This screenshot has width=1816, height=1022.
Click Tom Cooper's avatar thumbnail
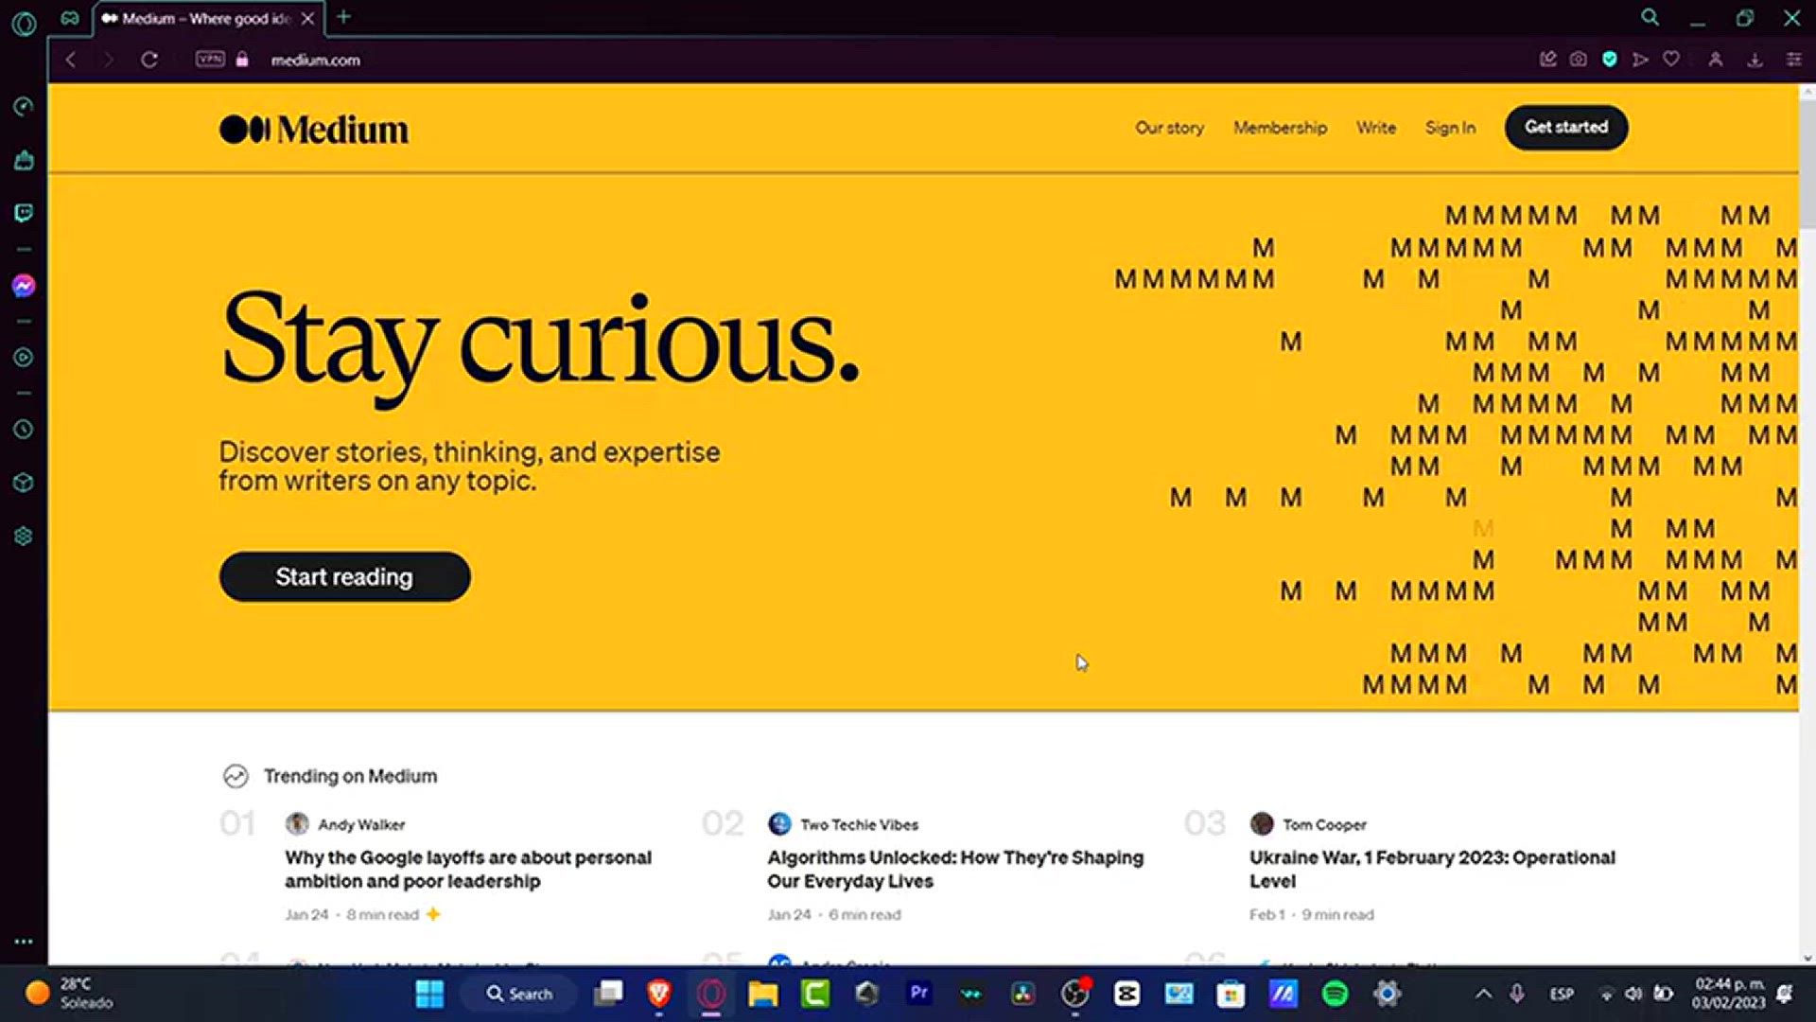(1261, 823)
